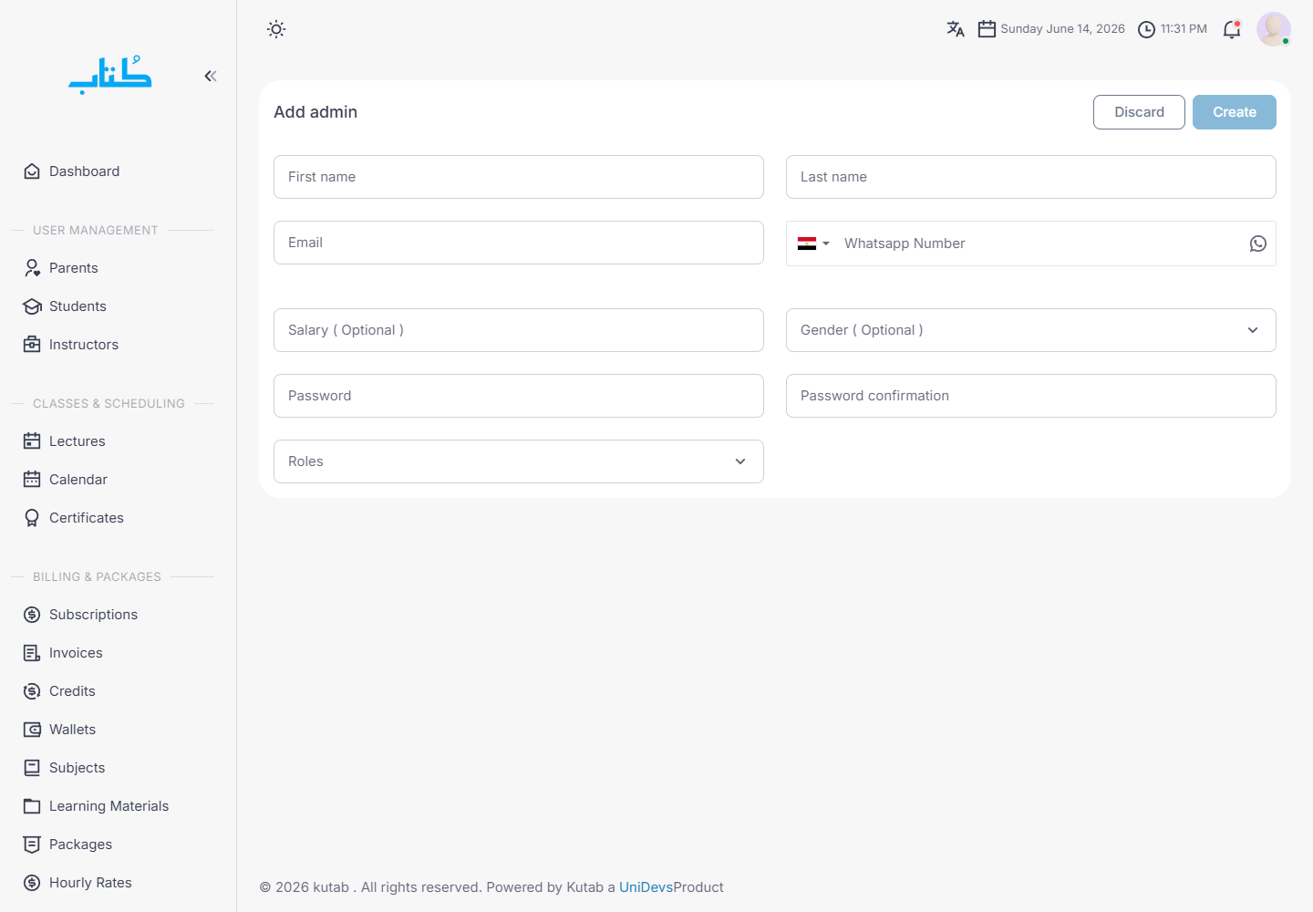Open the Credits label

(x=72, y=691)
